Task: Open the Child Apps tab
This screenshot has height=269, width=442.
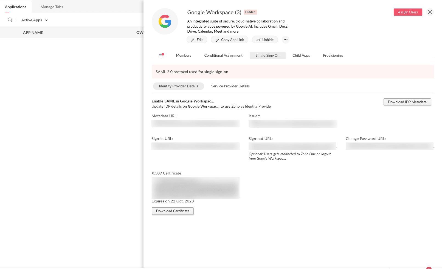Action: pyautogui.click(x=301, y=55)
